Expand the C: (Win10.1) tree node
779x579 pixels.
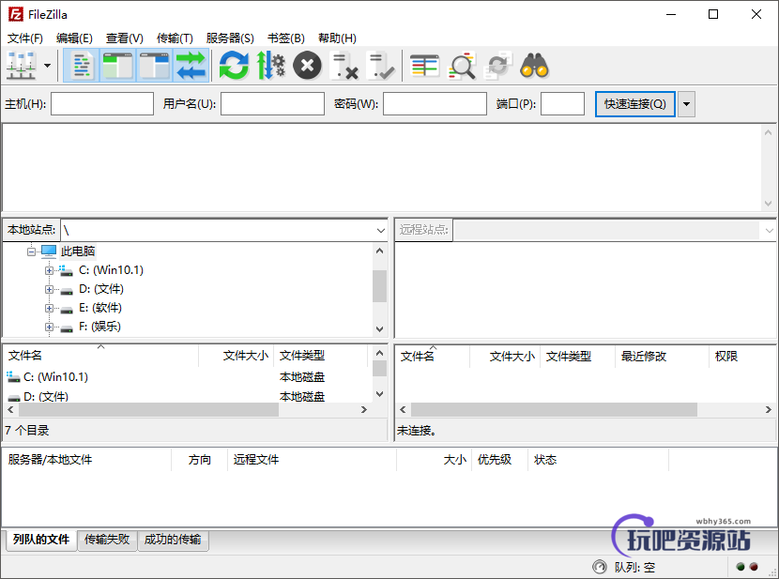click(49, 270)
